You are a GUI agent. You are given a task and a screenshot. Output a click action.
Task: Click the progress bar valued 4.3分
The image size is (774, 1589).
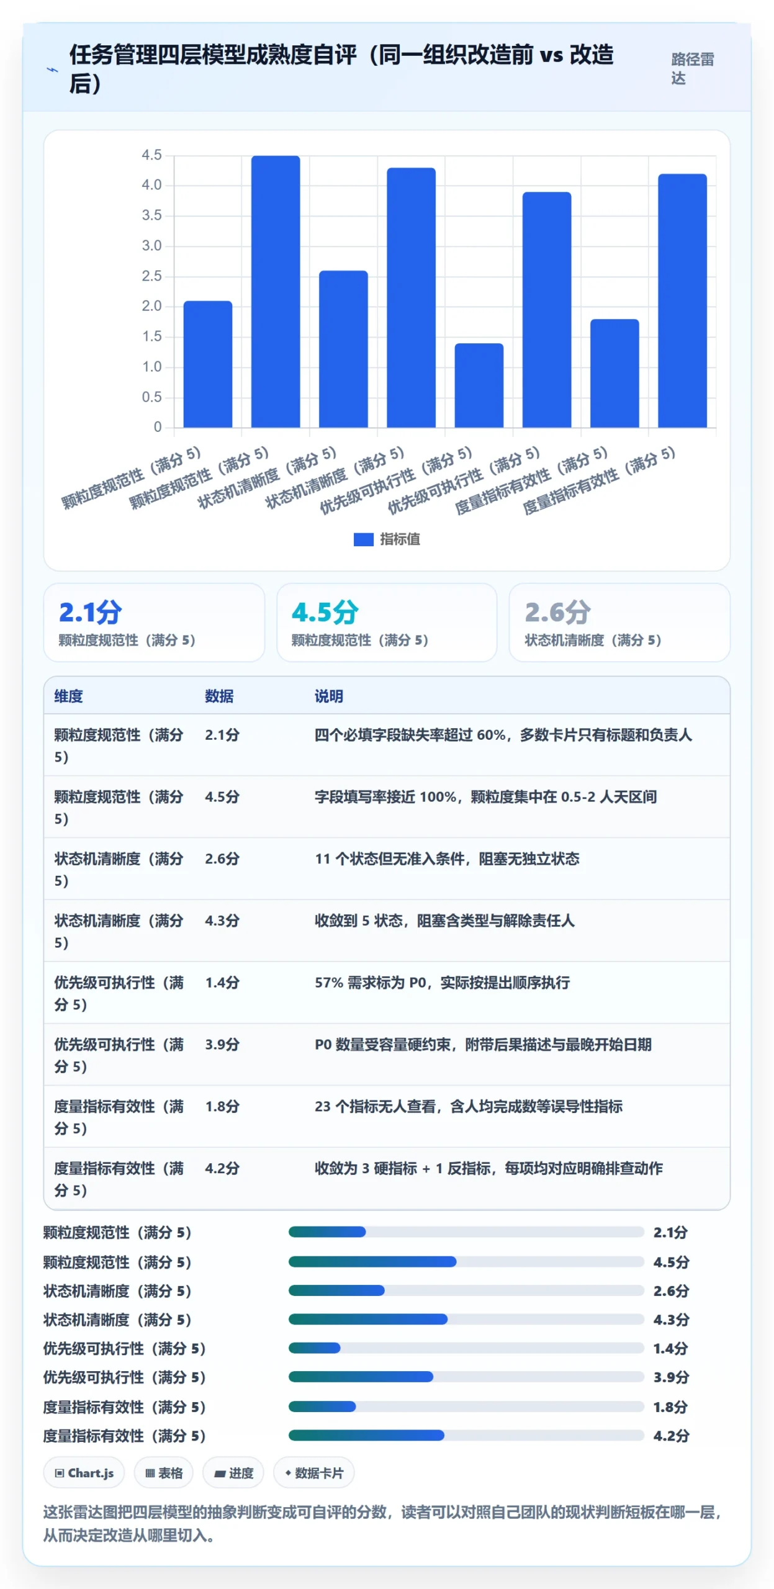point(466,1320)
